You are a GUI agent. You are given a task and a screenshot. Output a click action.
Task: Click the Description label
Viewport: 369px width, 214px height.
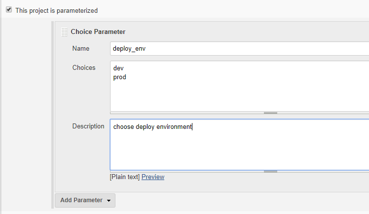click(x=88, y=126)
